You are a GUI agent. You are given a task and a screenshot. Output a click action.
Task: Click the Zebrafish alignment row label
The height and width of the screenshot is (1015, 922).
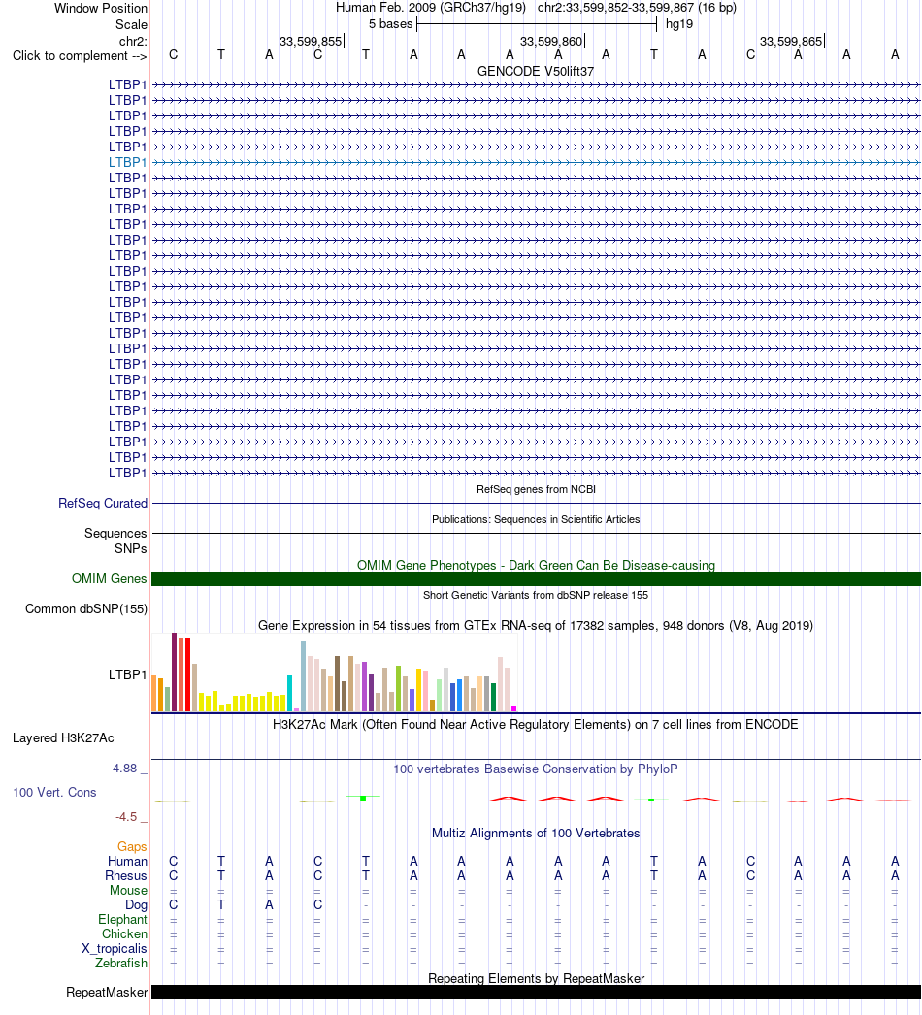click(121, 964)
